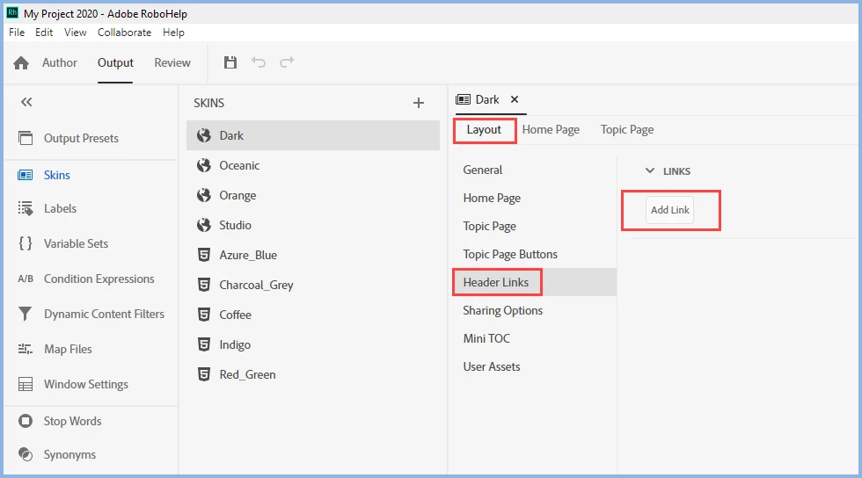Click the HTML5 icon beside Coffee

click(x=204, y=315)
